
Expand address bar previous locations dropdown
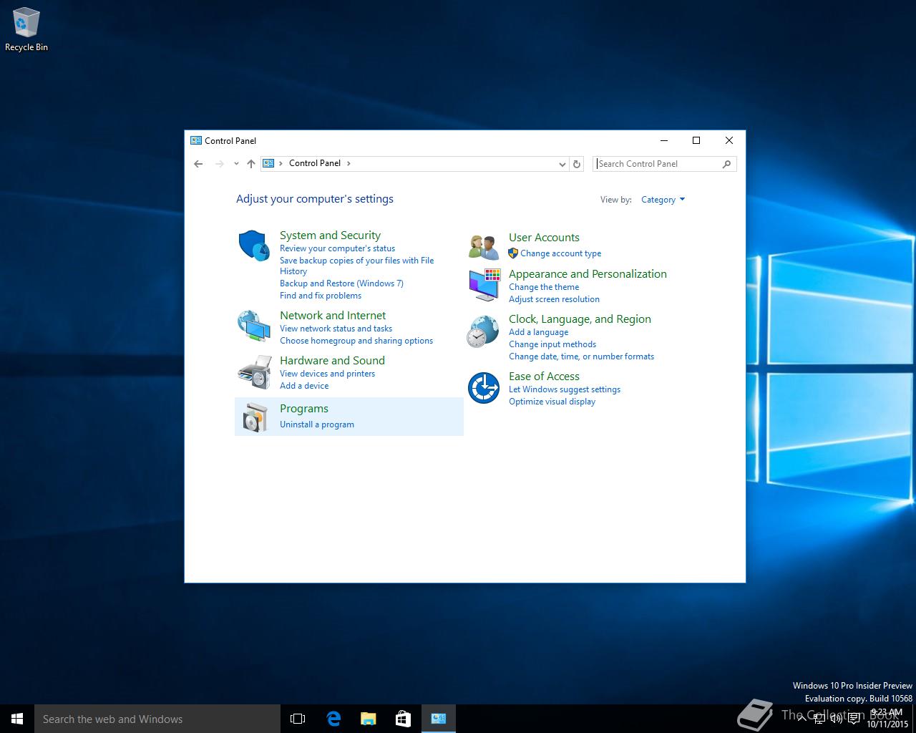tap(562, 164)
